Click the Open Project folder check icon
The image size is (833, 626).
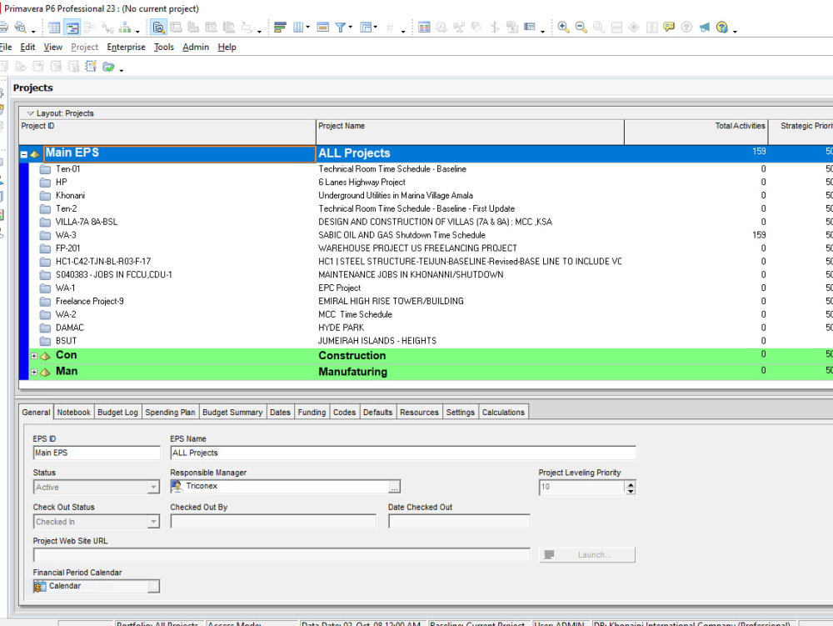pyautogui.click(x=108, y=67)
